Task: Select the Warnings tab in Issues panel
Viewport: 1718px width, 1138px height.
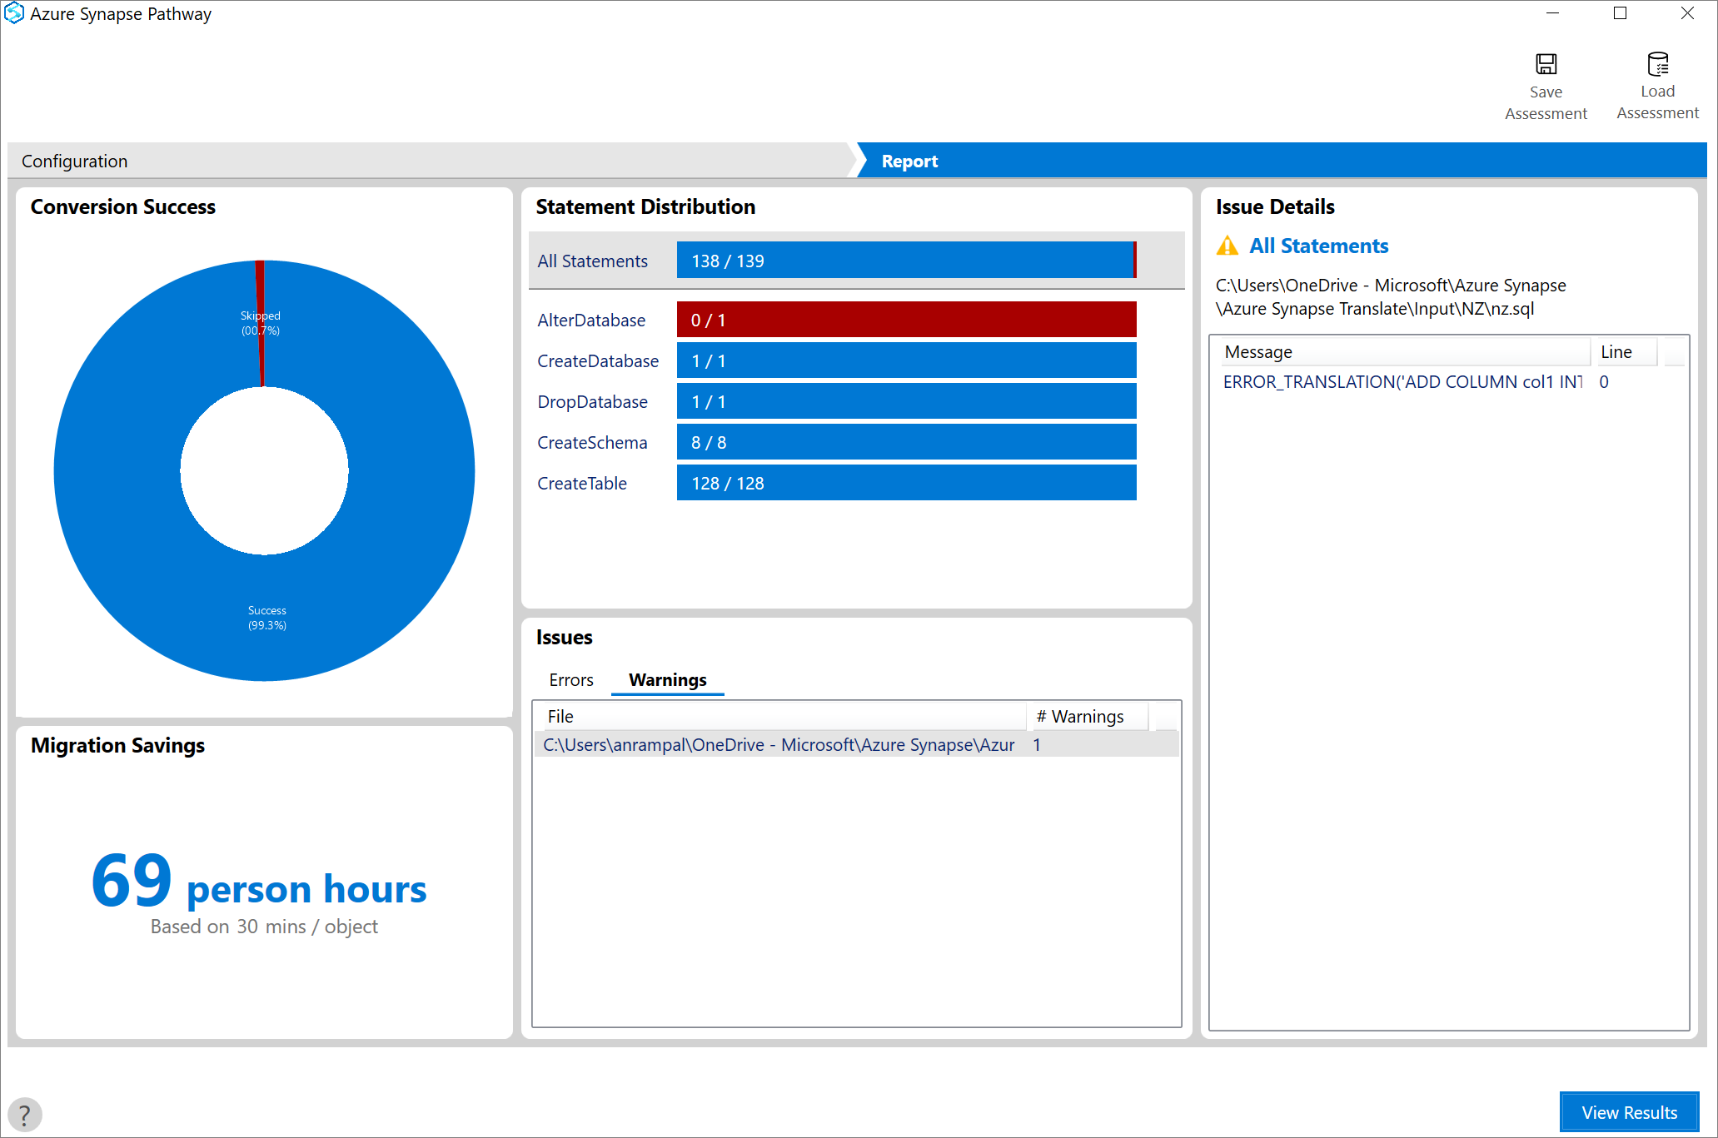Action: pos(666,679)
